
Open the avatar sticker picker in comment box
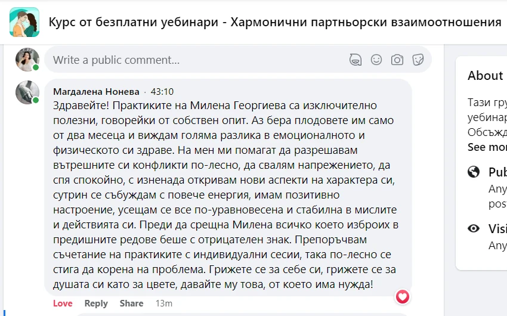click(355, 60)
